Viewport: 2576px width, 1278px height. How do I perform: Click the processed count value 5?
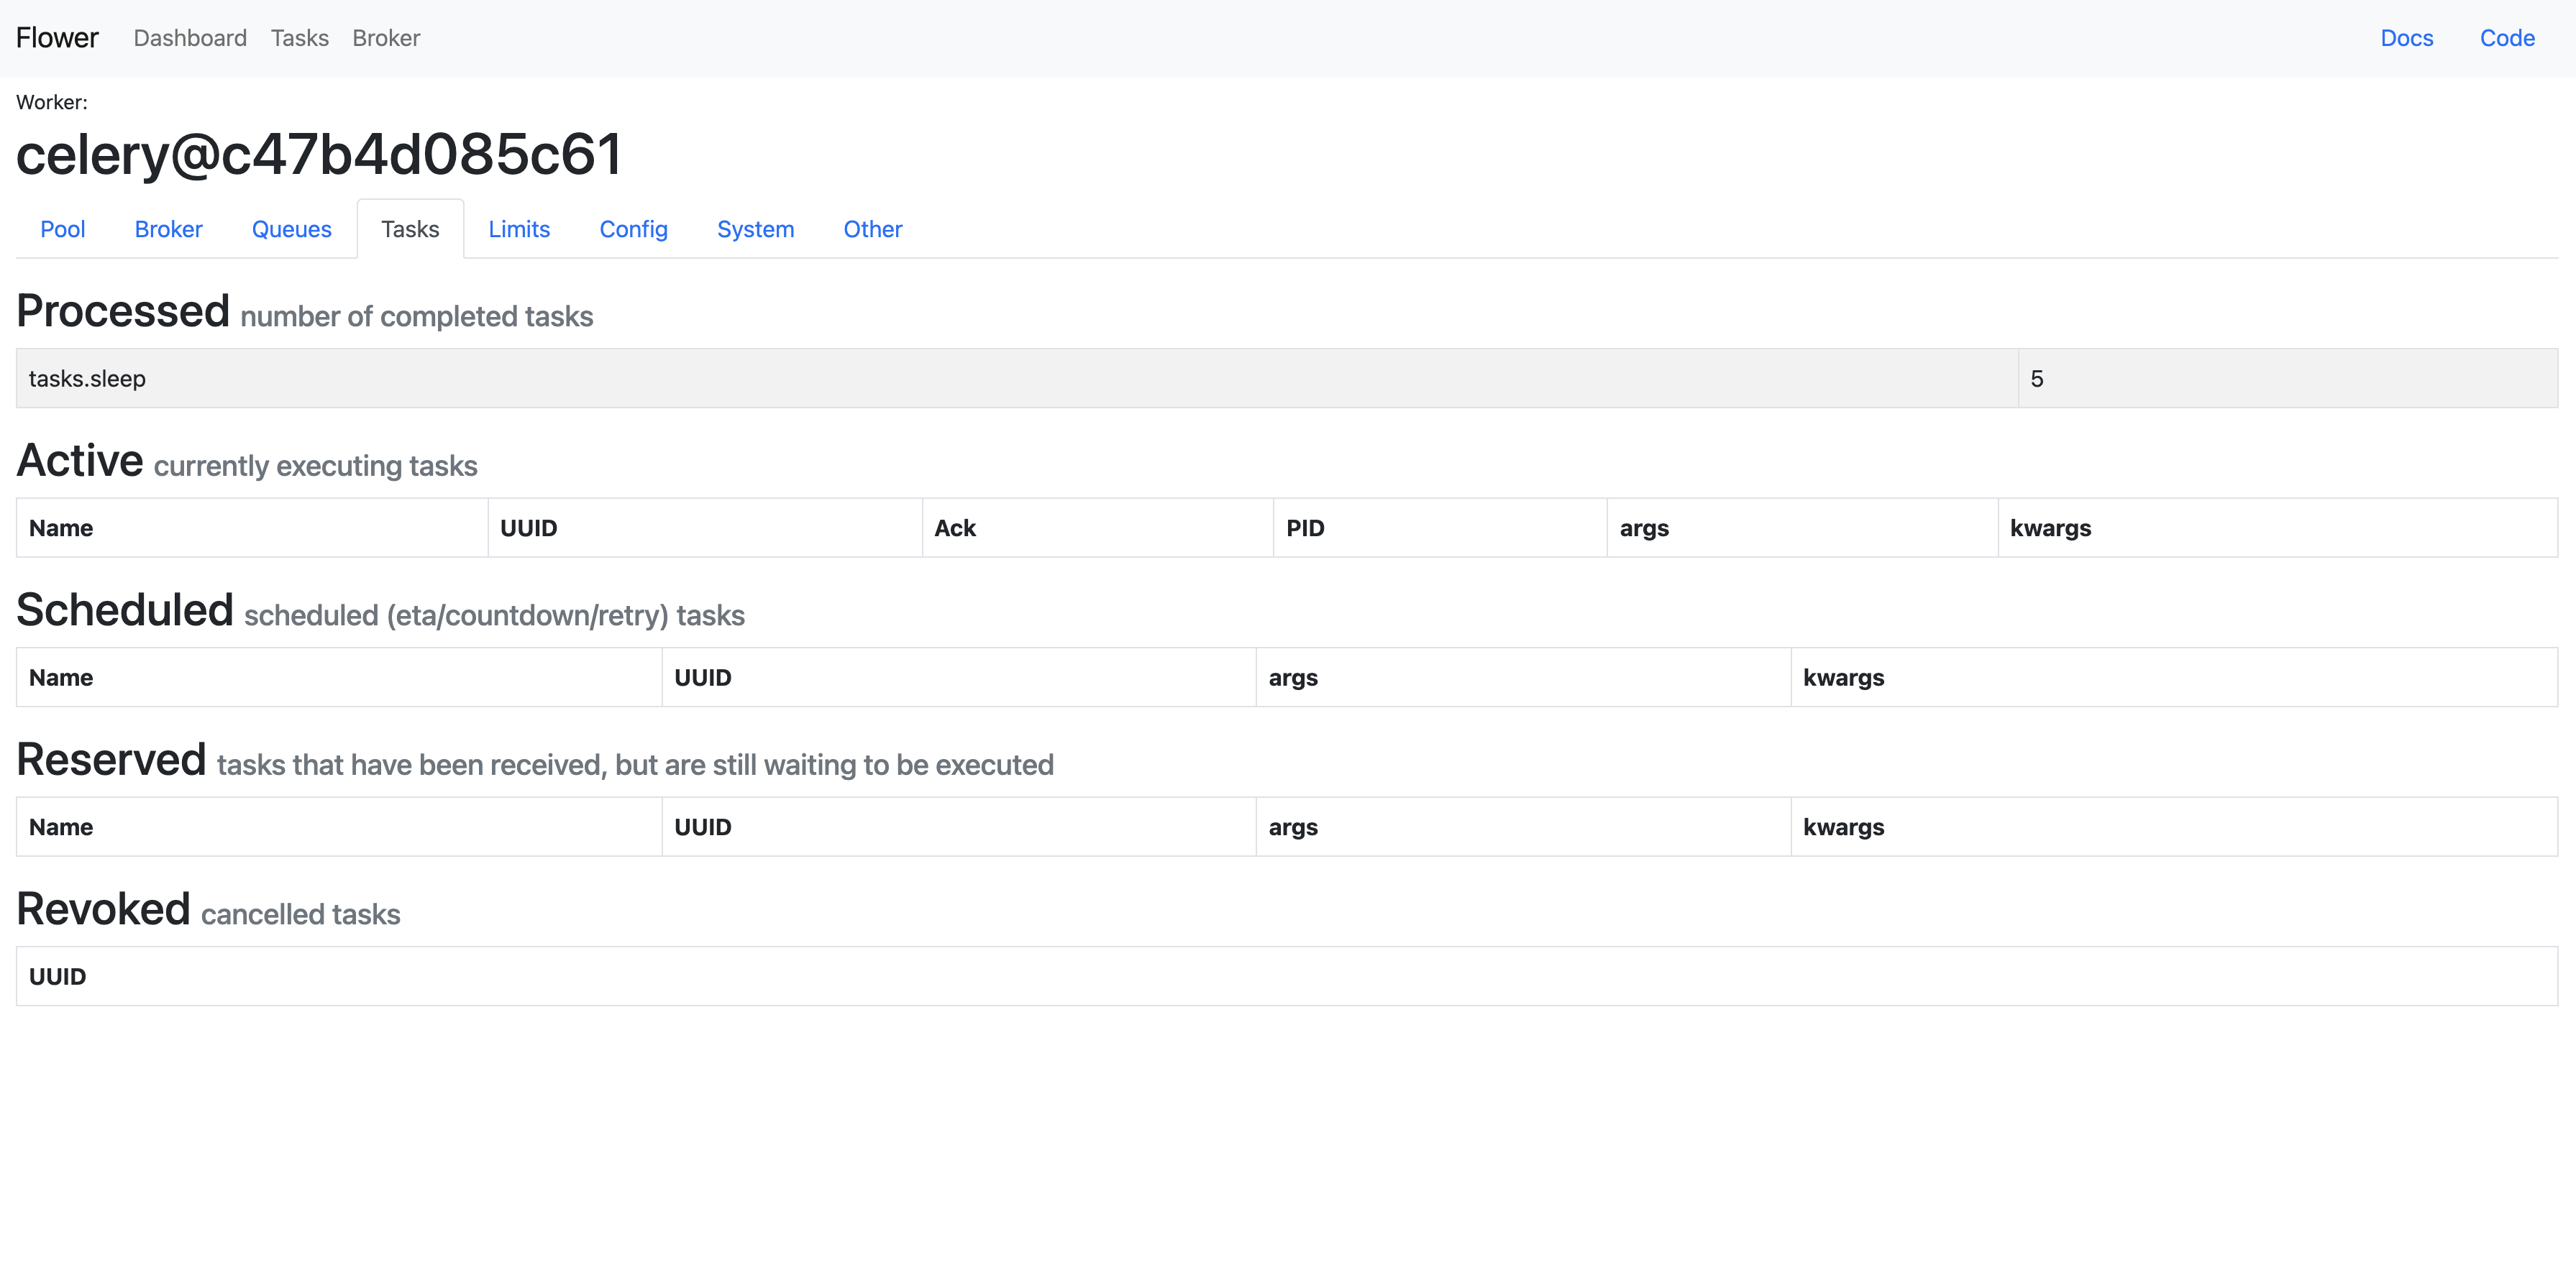coord(2037,379)
